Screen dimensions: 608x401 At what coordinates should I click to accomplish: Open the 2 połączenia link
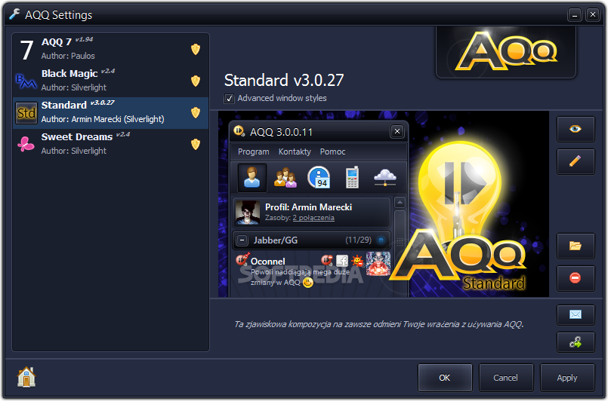click(313, 218)
